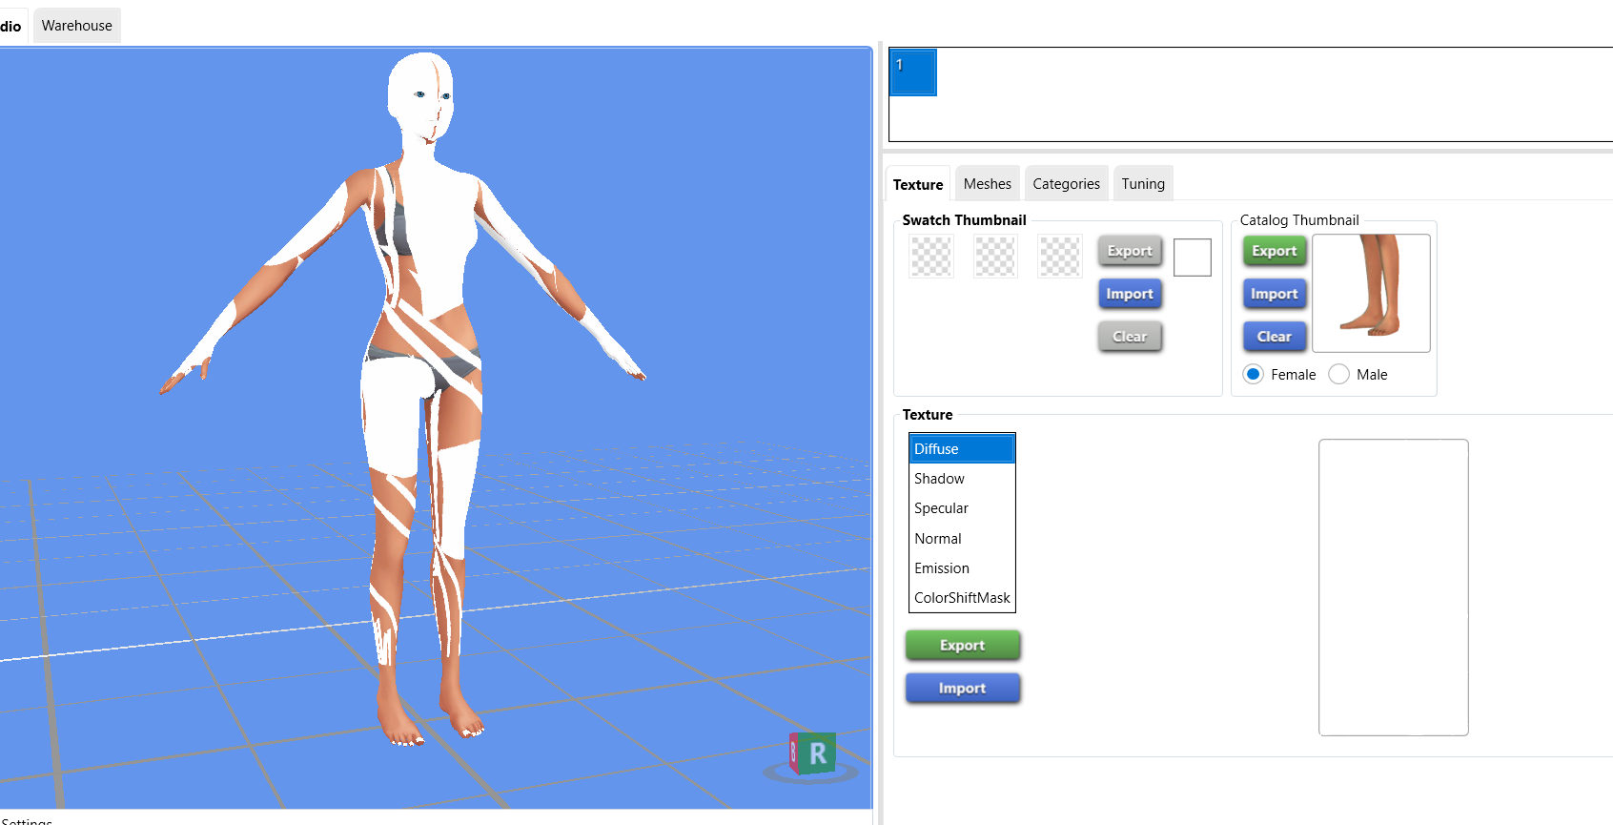Click the Import button below texture list

(x=963, y=689)
